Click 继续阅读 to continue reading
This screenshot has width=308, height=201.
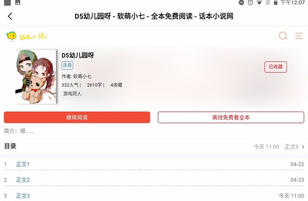[x=77, y=118]
